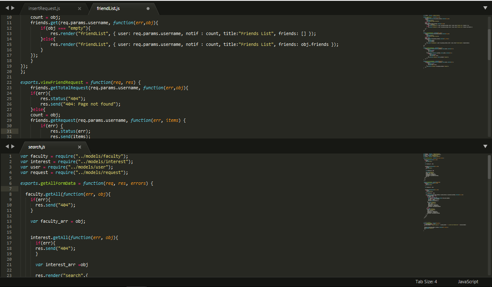492x287 pixels.
Task: Place cursor on exports.getAllFormData
Action: [48, 183]
